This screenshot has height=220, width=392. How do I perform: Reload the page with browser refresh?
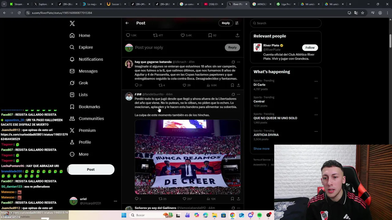[x=19, y=13]
